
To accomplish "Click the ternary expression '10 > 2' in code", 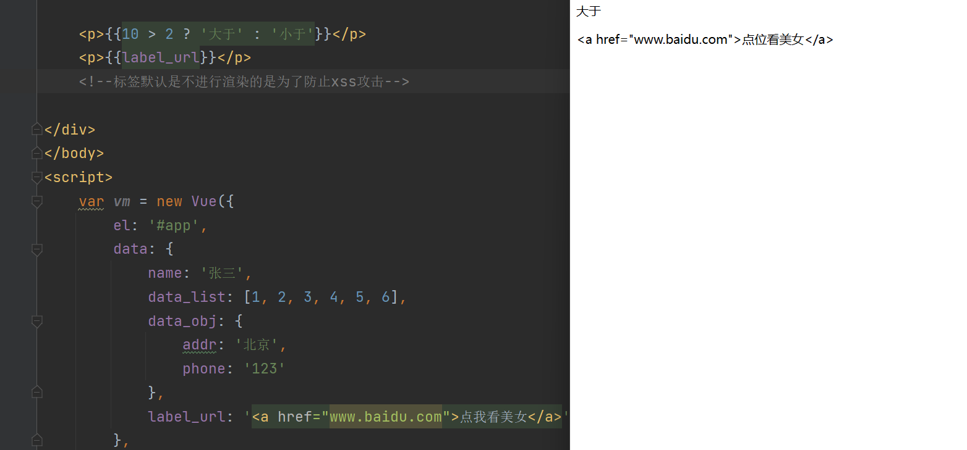I will (x=148, y=34).
